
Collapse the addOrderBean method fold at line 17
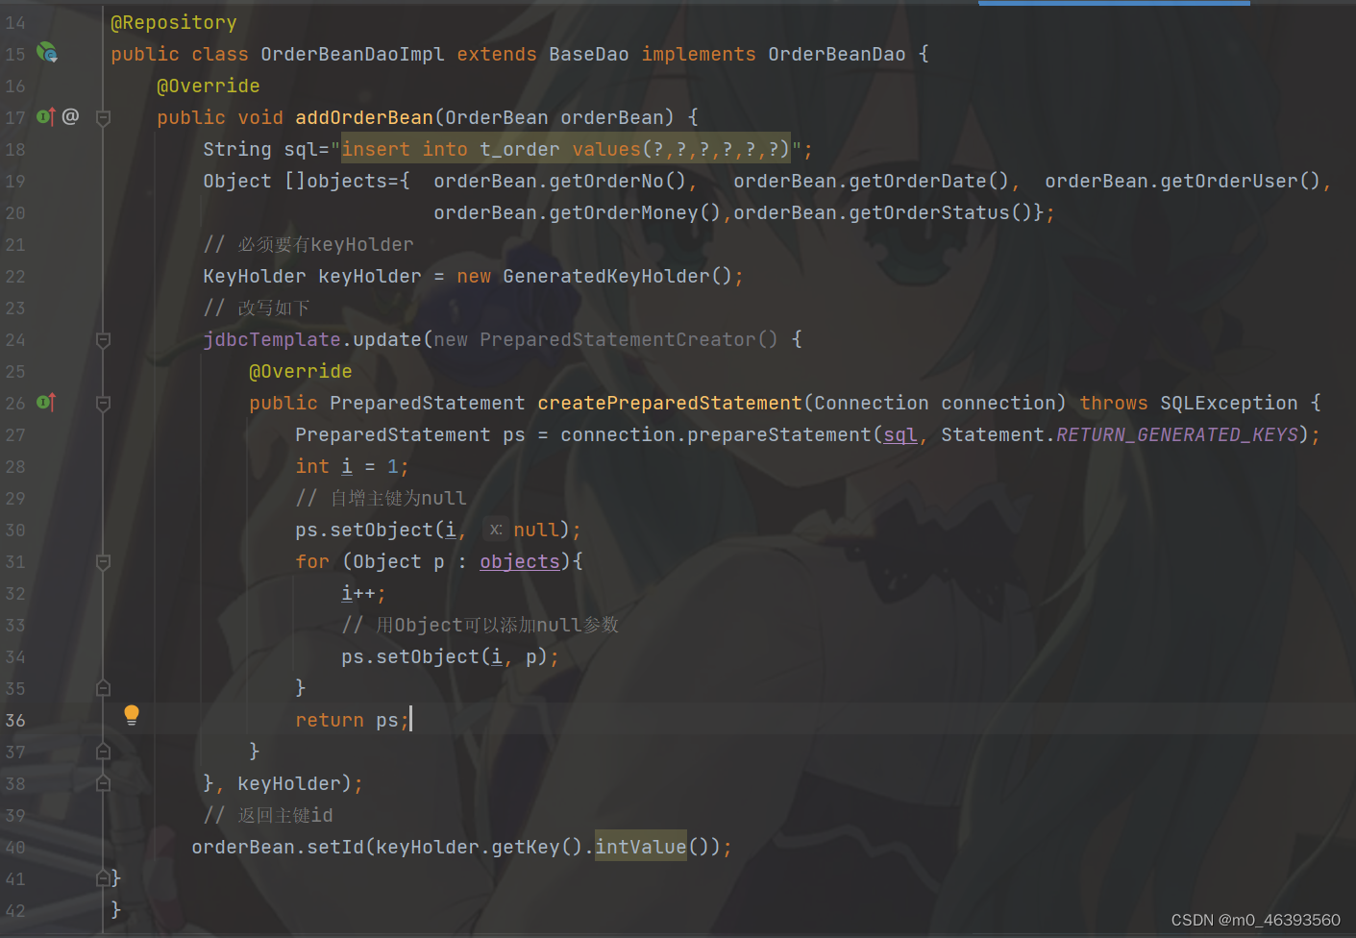tap(103, 117)
